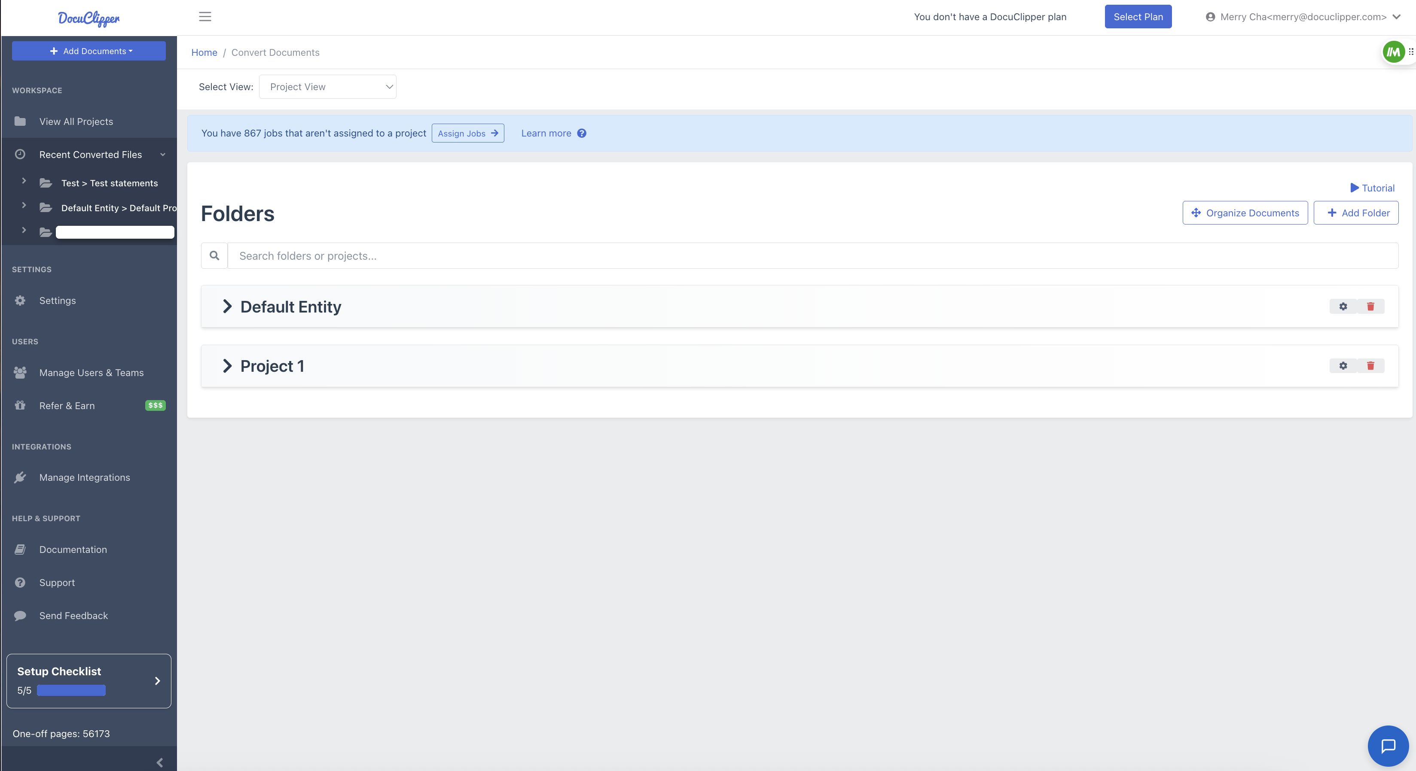The image size is (1416, 771).
Task: Click the Learn more help icon
Action: pos(582,134)
